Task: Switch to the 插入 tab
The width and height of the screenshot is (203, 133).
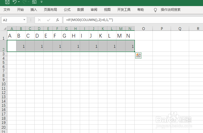Action: click(x=34, y=10)
